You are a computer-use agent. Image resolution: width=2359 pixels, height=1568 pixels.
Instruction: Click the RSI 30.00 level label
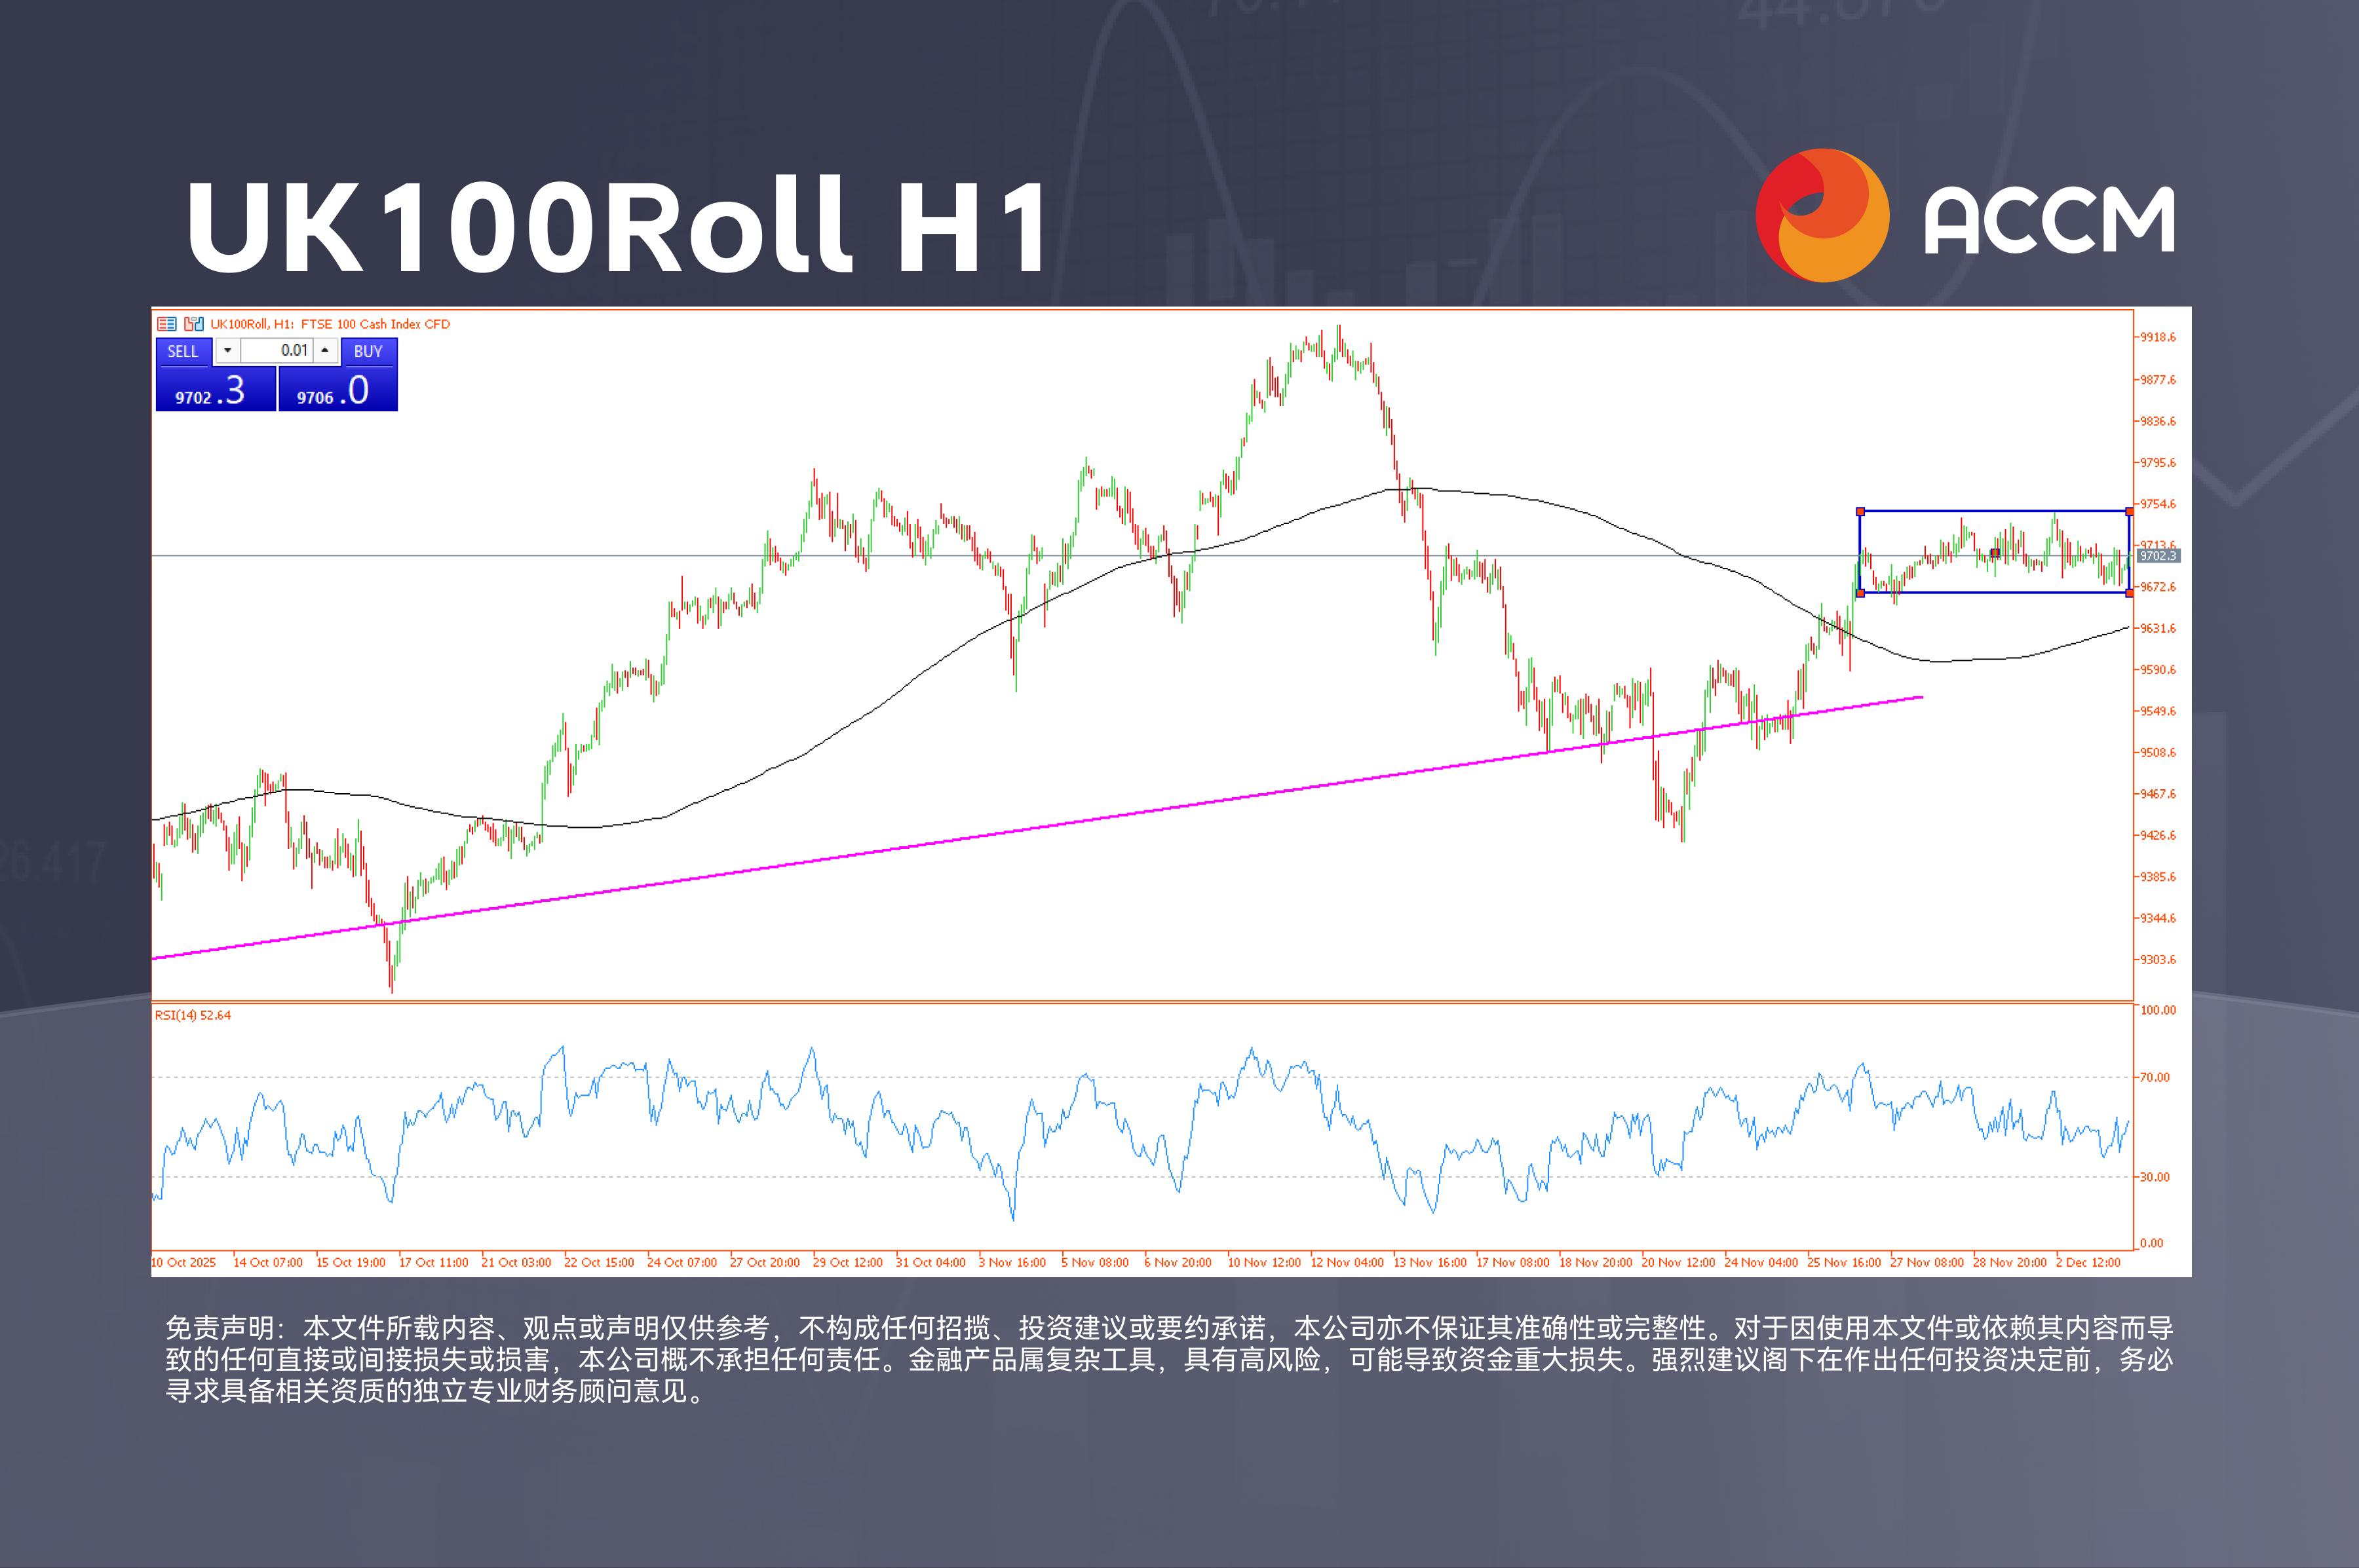point(2155,1177)
